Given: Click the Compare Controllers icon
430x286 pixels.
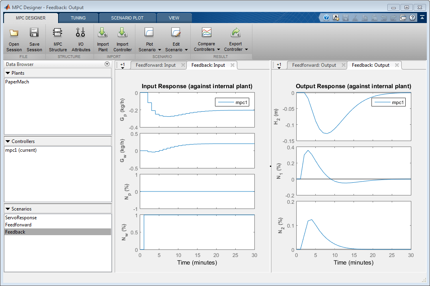Looking at the screenshot, I should [x=207, y=32].
